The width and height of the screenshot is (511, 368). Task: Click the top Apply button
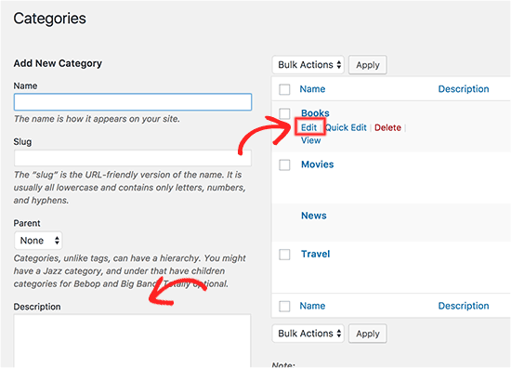pos(368,65)
